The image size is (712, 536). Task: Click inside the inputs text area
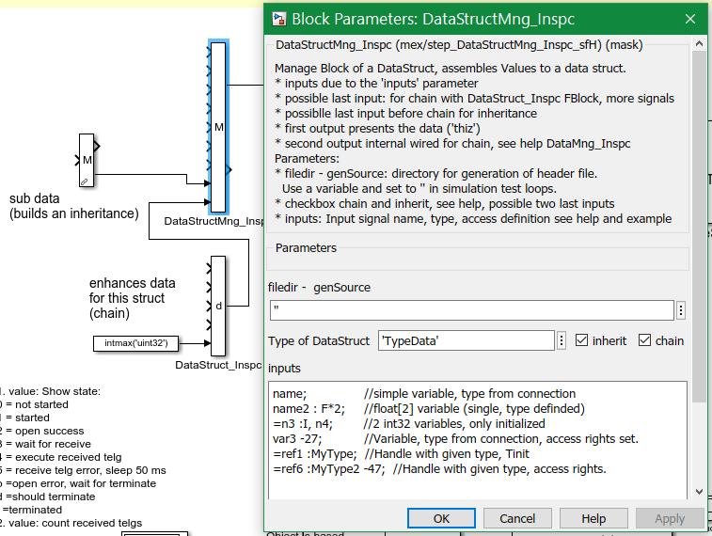478,440
